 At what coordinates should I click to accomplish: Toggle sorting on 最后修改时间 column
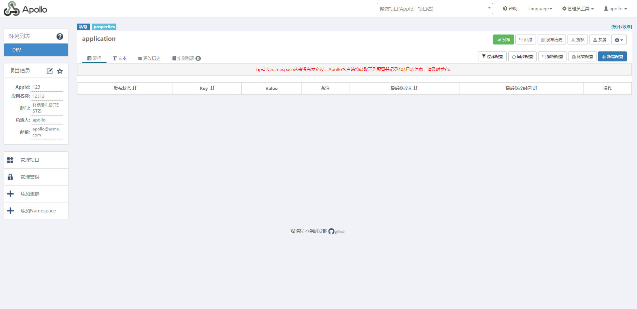point(535,88)
